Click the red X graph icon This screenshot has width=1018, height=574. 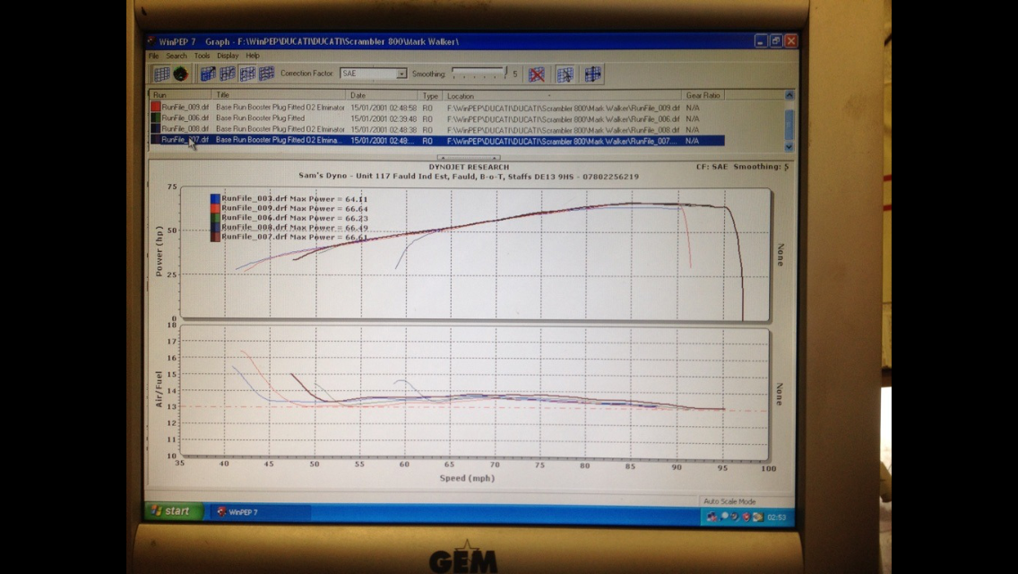tap(536, 74)
